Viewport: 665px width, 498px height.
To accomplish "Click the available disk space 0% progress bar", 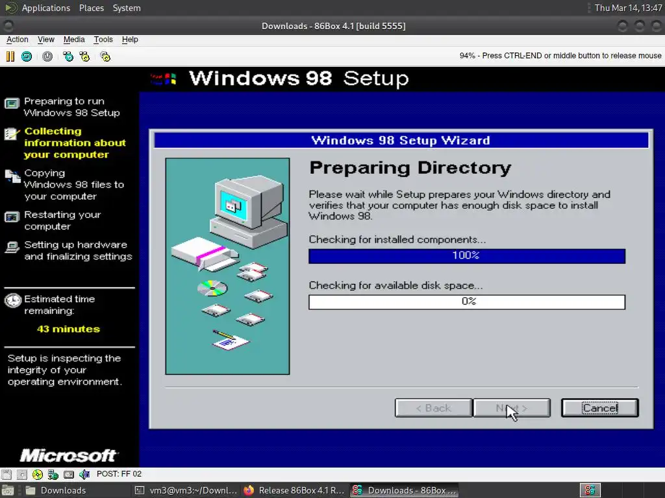I will pyautogui.click(x=467, y=302).
